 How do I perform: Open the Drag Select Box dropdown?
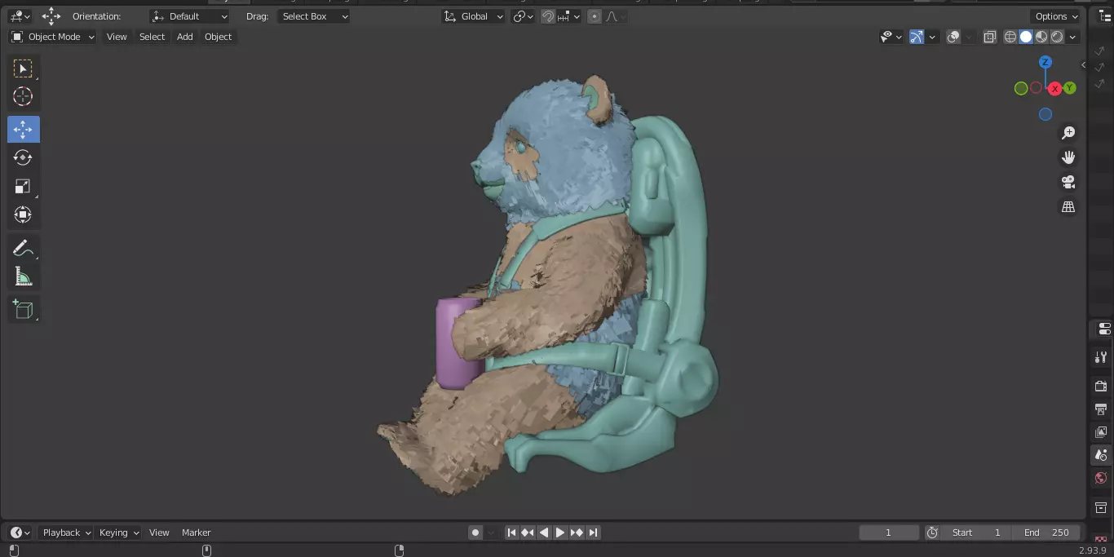pos(313,16)
